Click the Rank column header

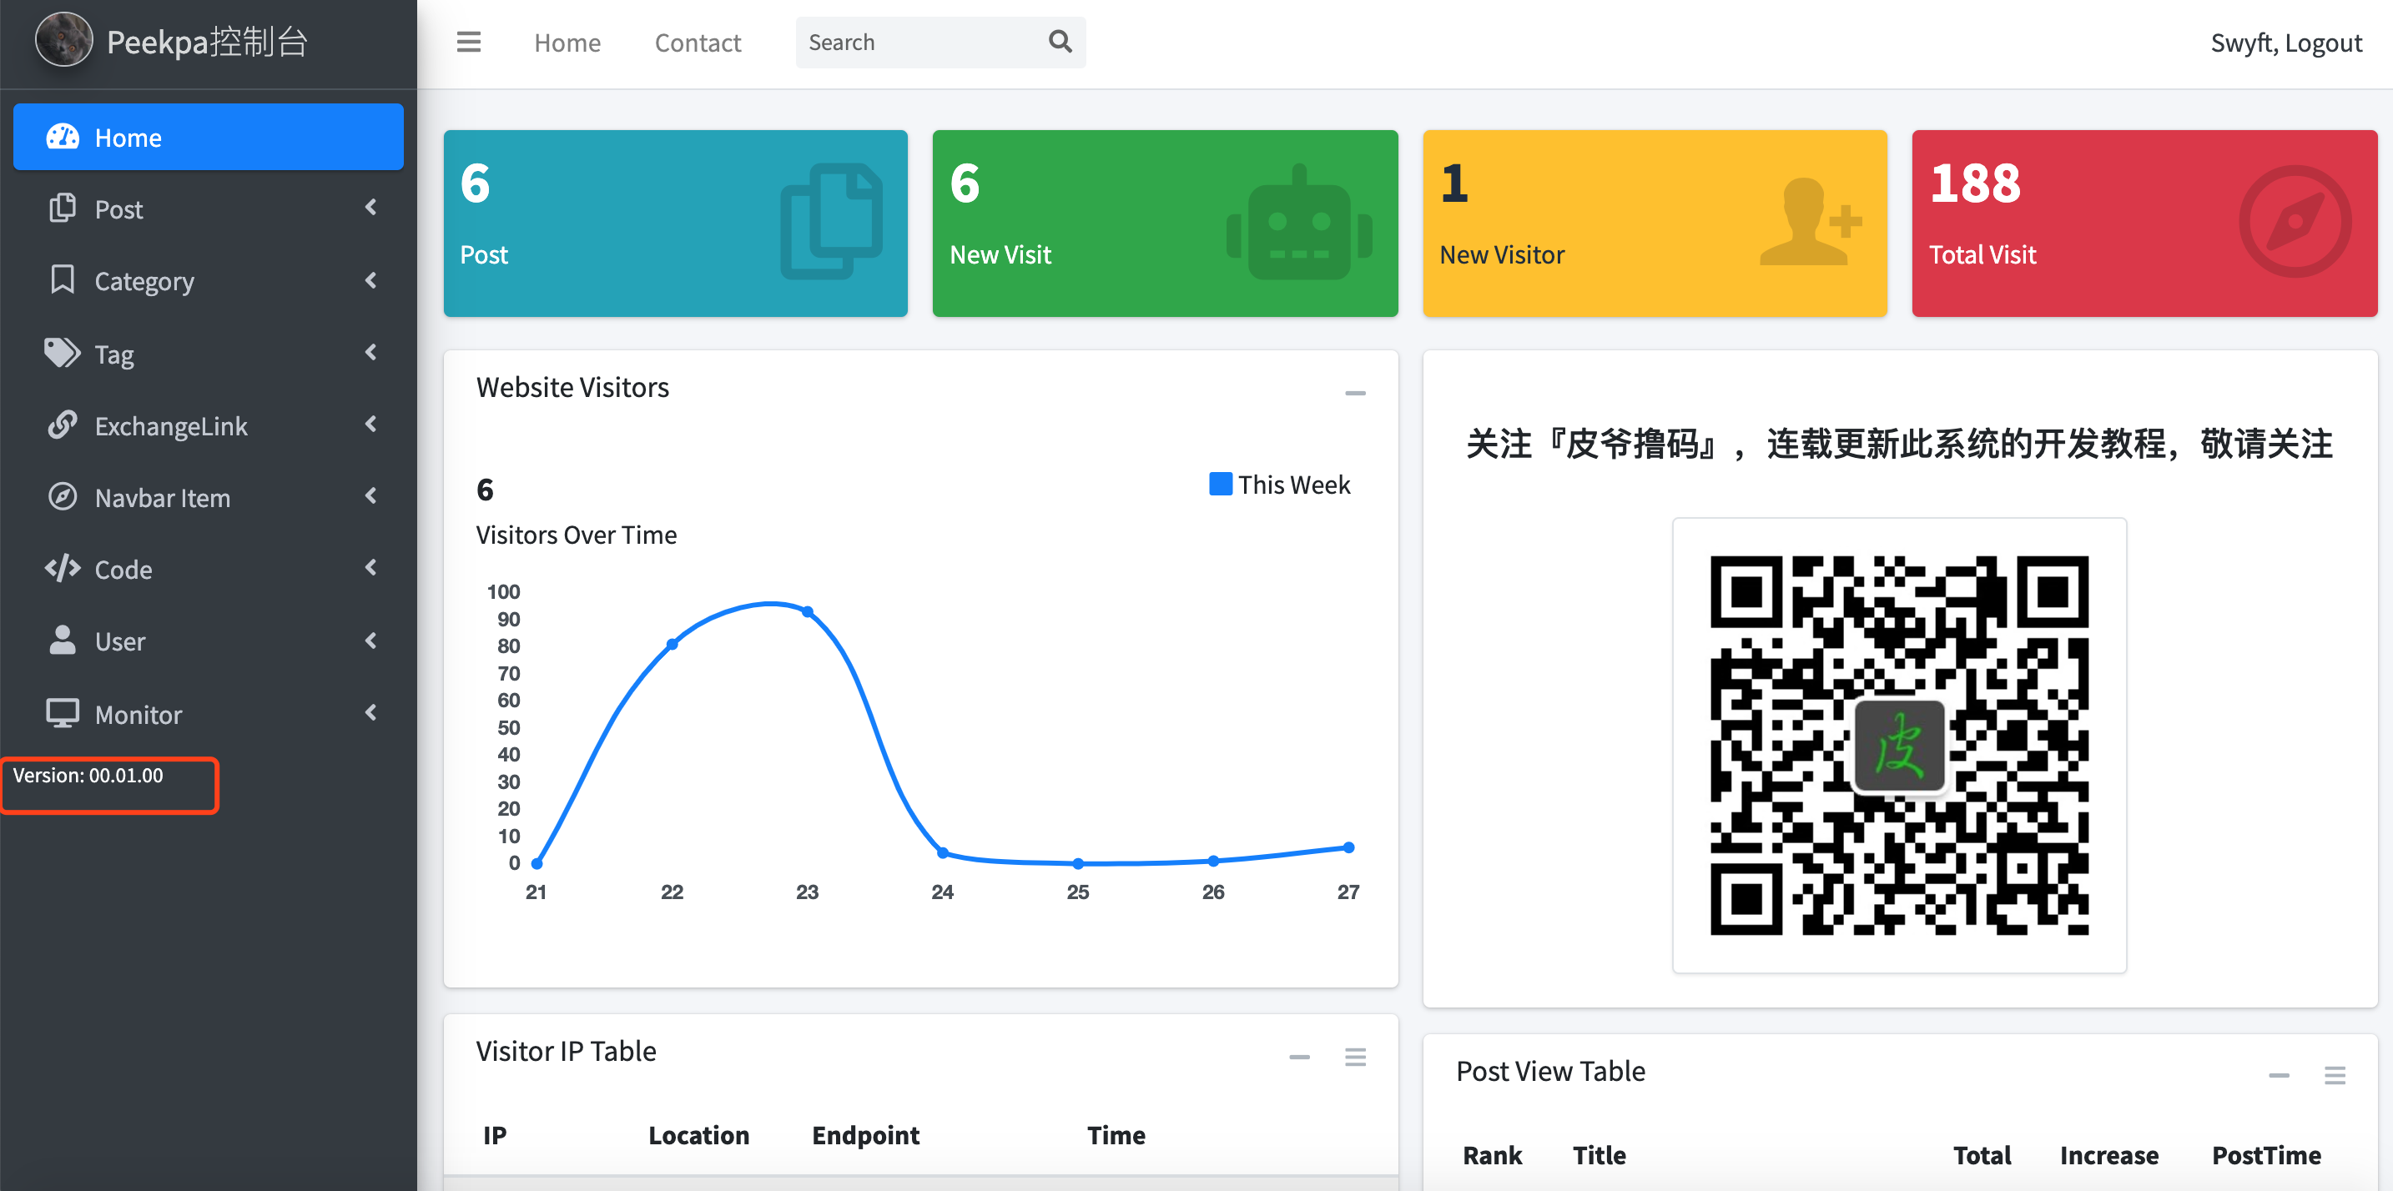click(x=1492, y=1155)
